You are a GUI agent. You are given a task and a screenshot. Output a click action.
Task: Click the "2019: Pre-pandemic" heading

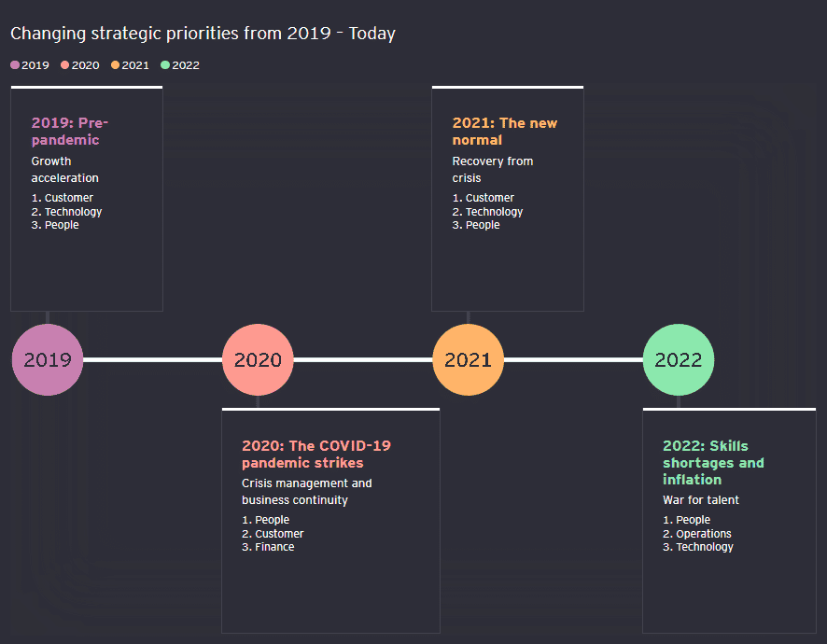click(x=70, y=132)
